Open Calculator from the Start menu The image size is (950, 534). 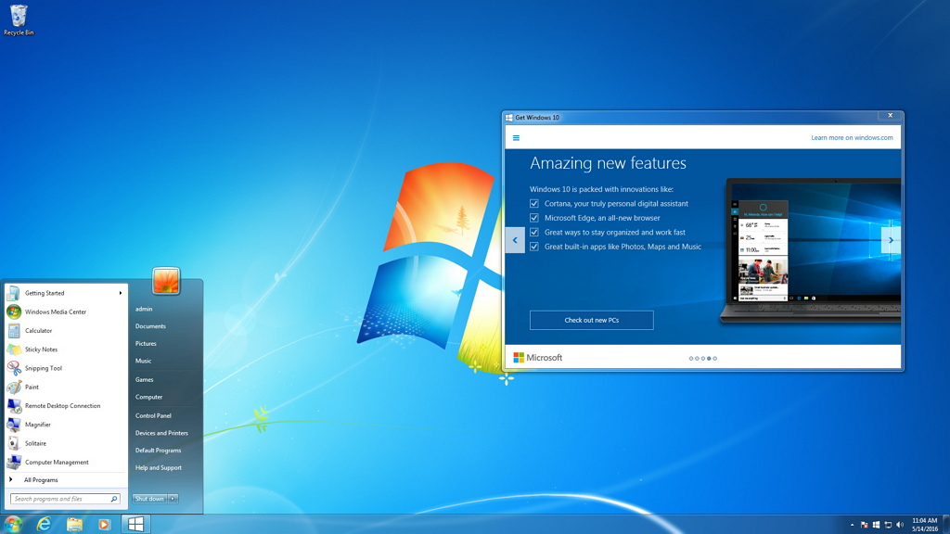38,331
